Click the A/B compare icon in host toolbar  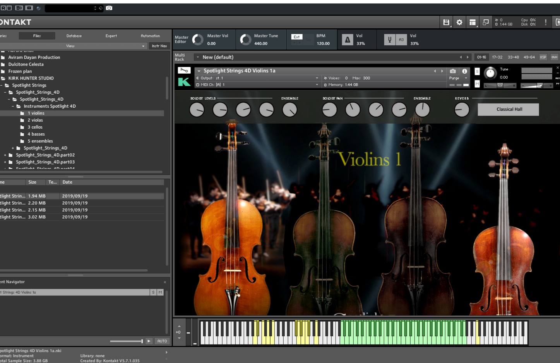(x=19, y=8)
